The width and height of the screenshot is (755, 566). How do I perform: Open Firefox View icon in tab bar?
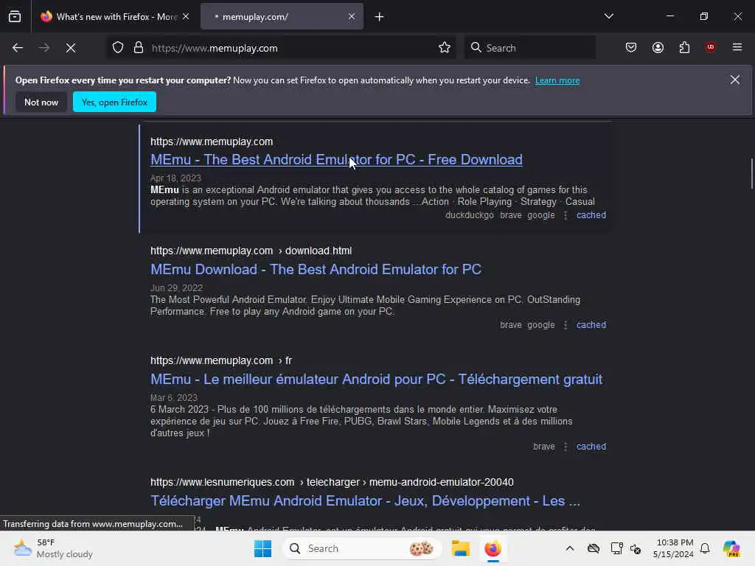(15, 17)
